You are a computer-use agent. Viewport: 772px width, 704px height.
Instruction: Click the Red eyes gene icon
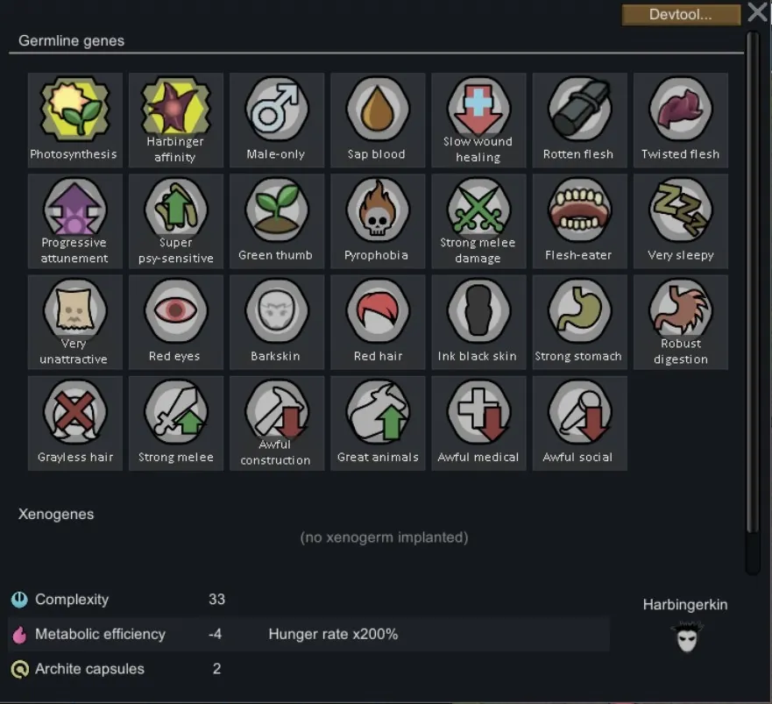(x=176, y=311)
